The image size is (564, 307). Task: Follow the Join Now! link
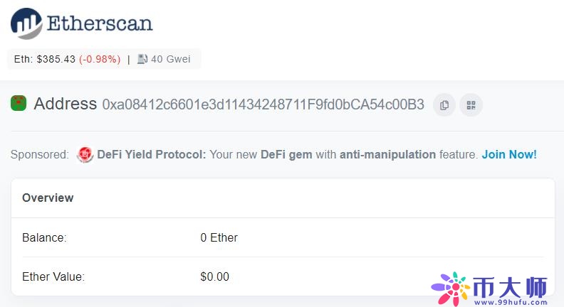click(509, 154)
